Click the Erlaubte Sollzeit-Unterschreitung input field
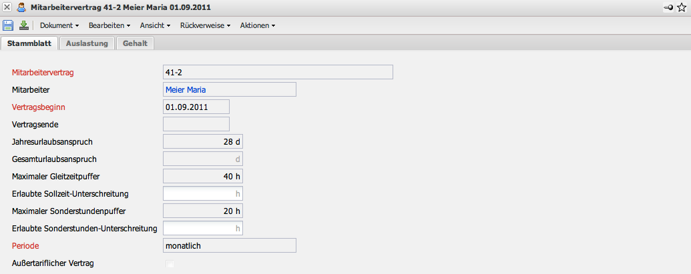The height and width of the screenshot is (274, 691). point(202,194)
